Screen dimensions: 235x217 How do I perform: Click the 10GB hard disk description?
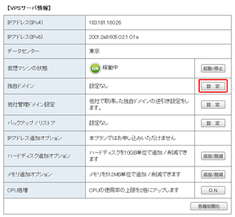click(x=138, y=156)
